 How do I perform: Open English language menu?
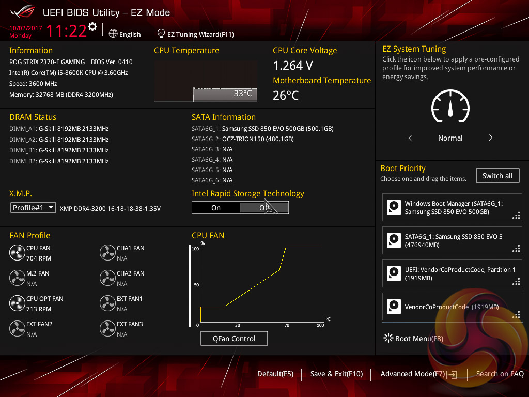[130, 34]
